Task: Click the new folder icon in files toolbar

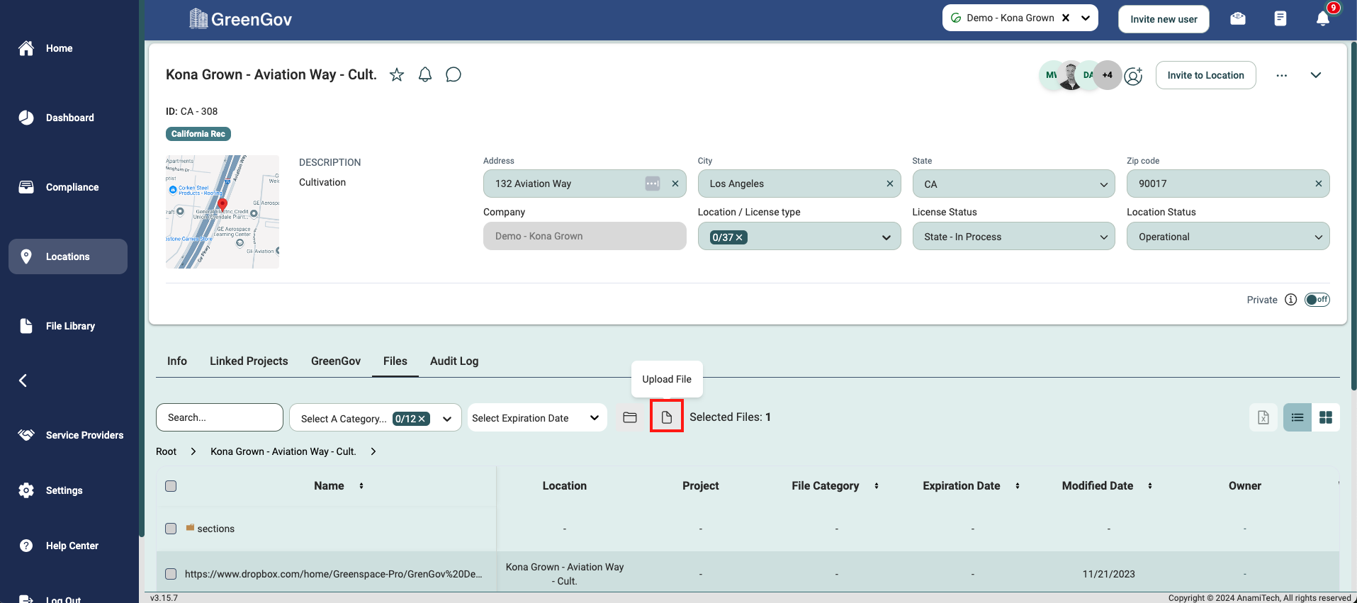Action: tap(630, 417)
